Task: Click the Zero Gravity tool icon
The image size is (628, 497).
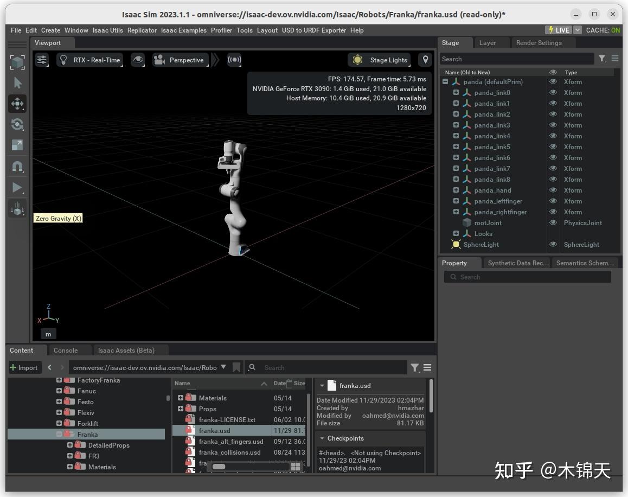Action: click(17, 208)
